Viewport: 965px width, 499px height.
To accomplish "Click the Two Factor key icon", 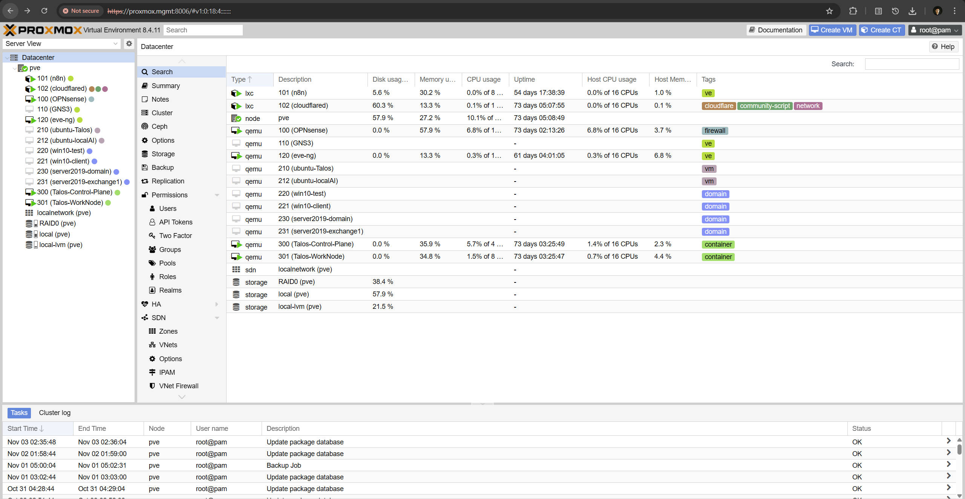I will 152,236.
